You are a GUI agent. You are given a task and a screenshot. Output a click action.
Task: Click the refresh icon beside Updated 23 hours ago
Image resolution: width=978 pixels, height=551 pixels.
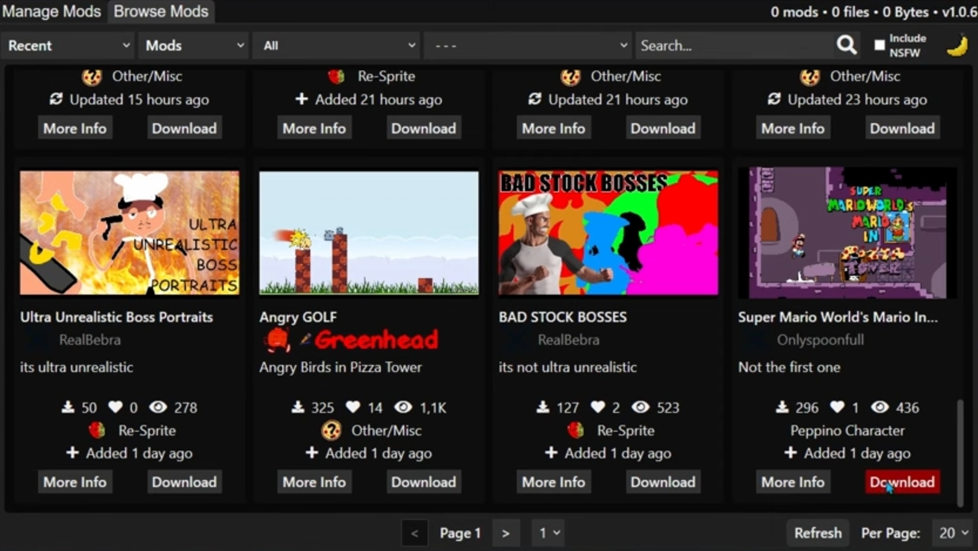tap(774, 99)
